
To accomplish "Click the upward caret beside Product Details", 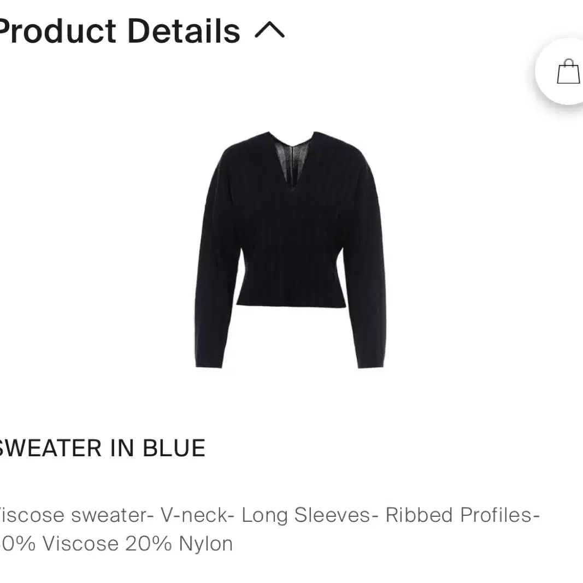I will [269, 30].
